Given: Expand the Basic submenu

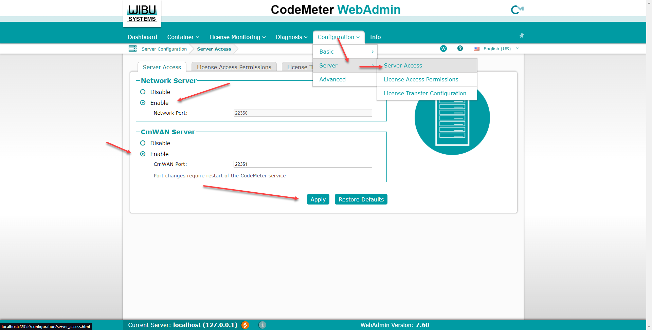Looking at the screenshot, I should tap(345, 52).
